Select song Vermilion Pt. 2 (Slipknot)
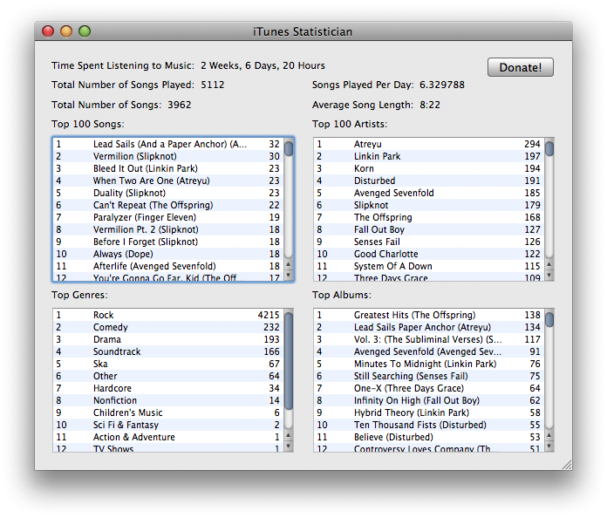 point(168,229)
